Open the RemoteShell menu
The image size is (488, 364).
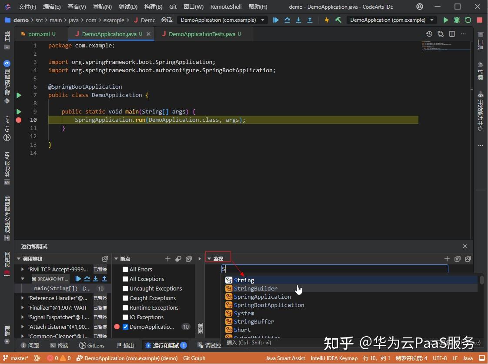[x=226, y=7]
